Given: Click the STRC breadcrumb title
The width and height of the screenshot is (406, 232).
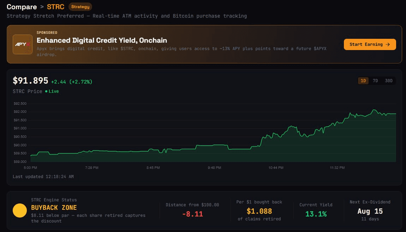Looking at the screenshot, I should 55,7.
